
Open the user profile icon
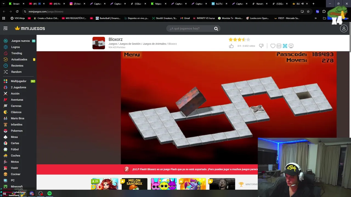point(344,28)
